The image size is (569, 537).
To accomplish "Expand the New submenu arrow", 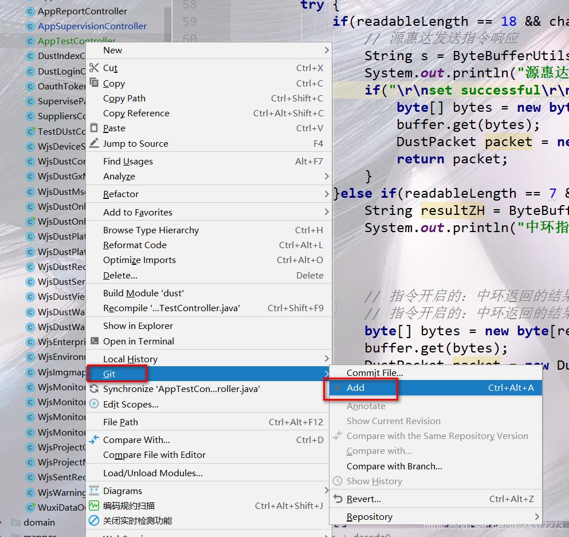I will click(x=327, y=50).
